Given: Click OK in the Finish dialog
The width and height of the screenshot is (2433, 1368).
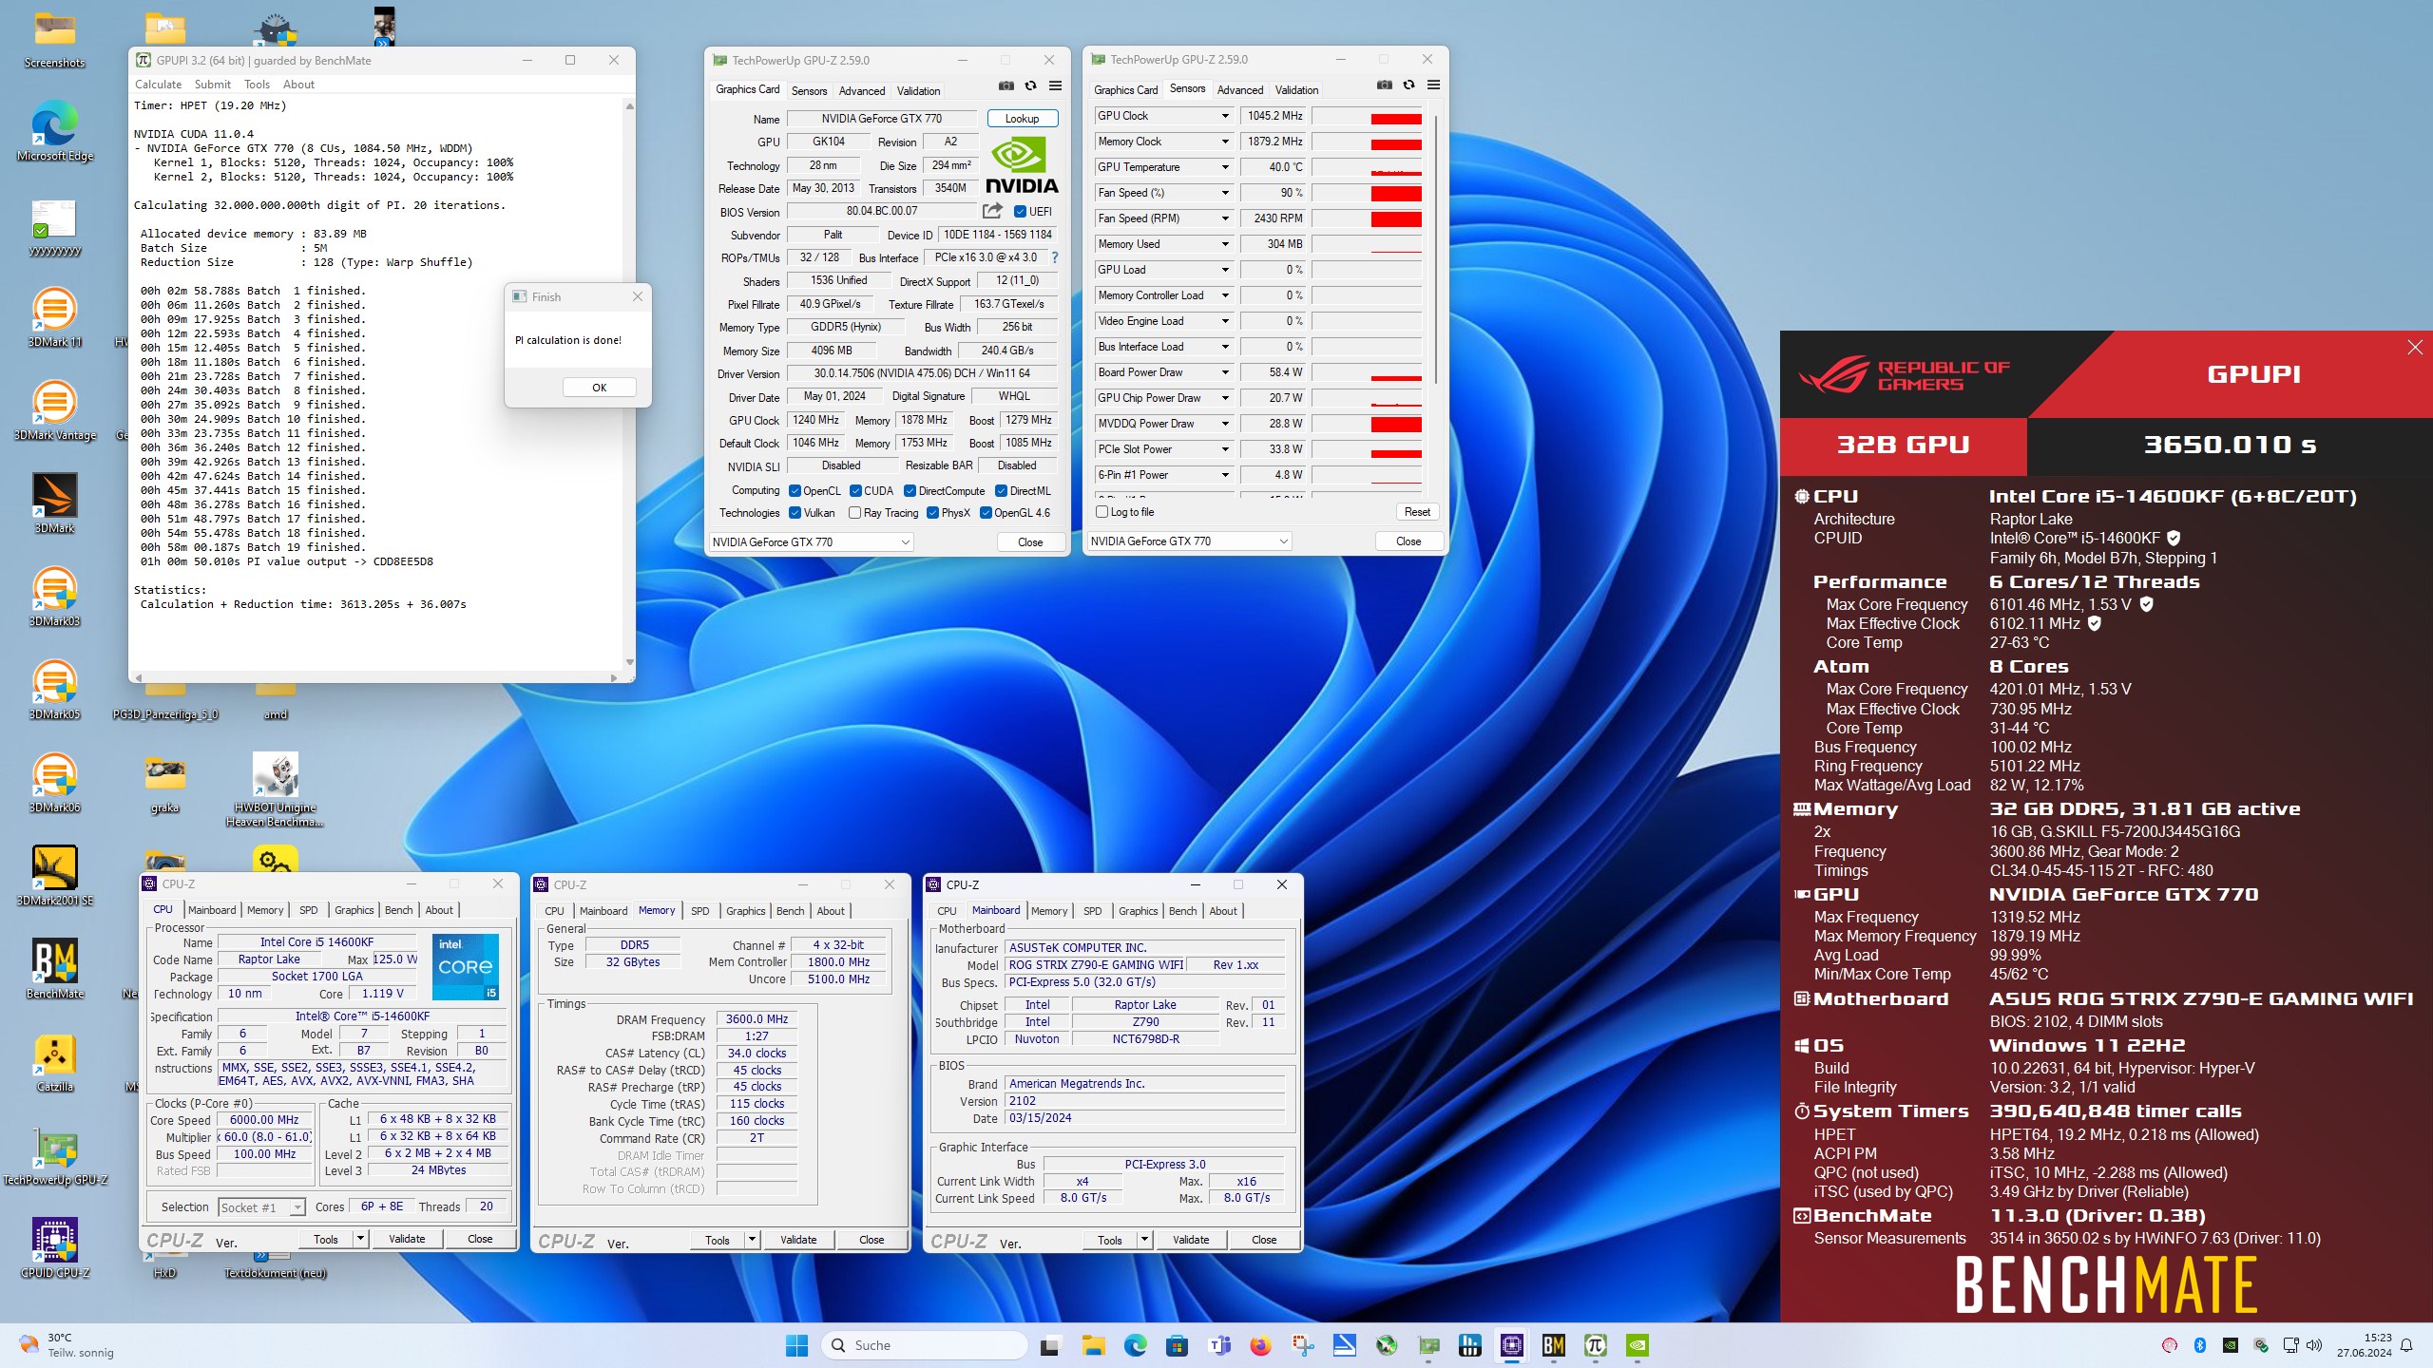Looking at the screenshot, I should point(599,388).
